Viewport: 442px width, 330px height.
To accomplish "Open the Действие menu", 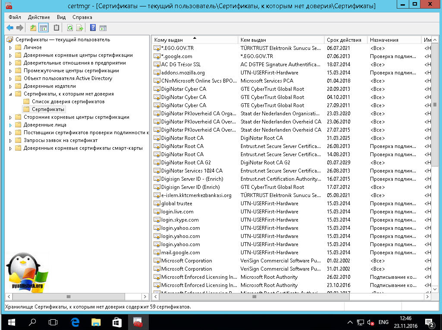I will point(39,17).
